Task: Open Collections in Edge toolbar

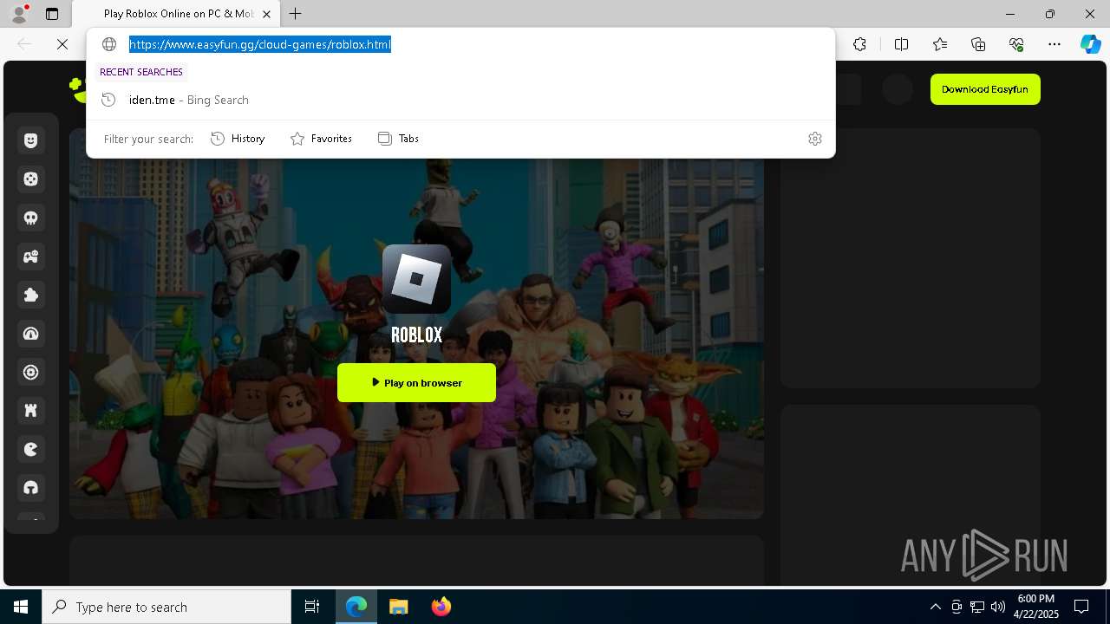Action: point(978,44)
